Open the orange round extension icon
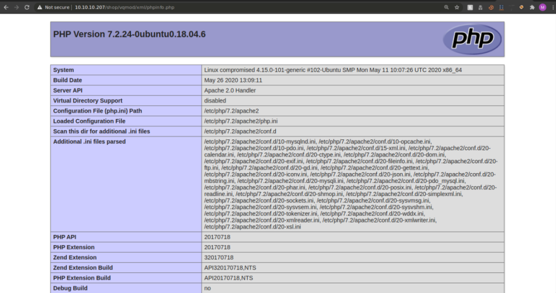556x293 pixels. tap(522, 7)
